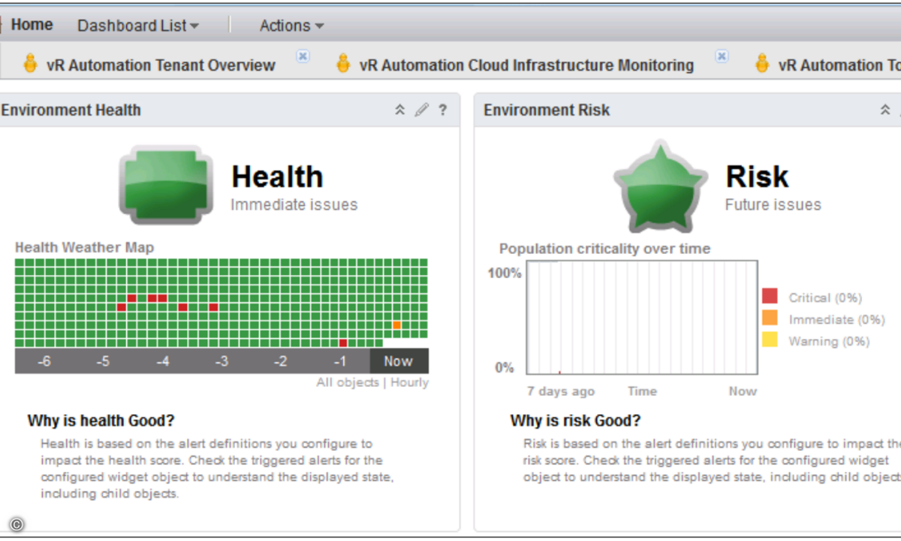Close the vR Automation Tenant Overview tab
Viewport: 901px width, 541px height.
click(303, 56)
